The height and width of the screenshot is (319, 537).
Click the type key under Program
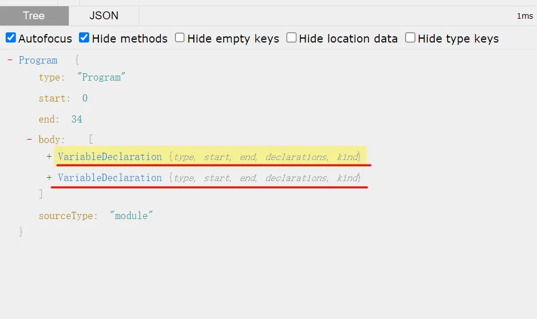50,78
